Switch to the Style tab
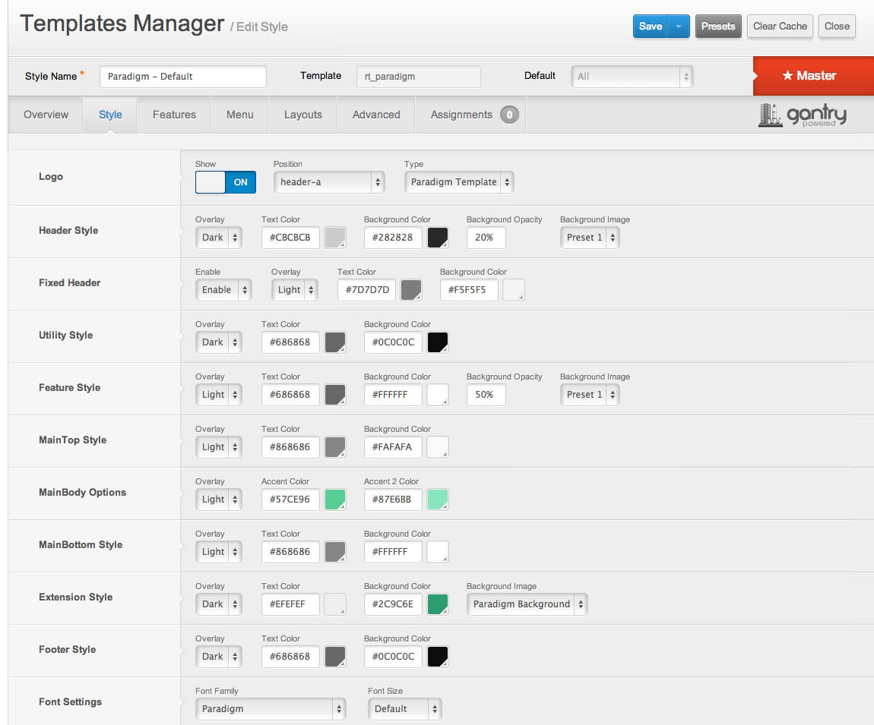874x725 pixels. [x=109, y=115]
